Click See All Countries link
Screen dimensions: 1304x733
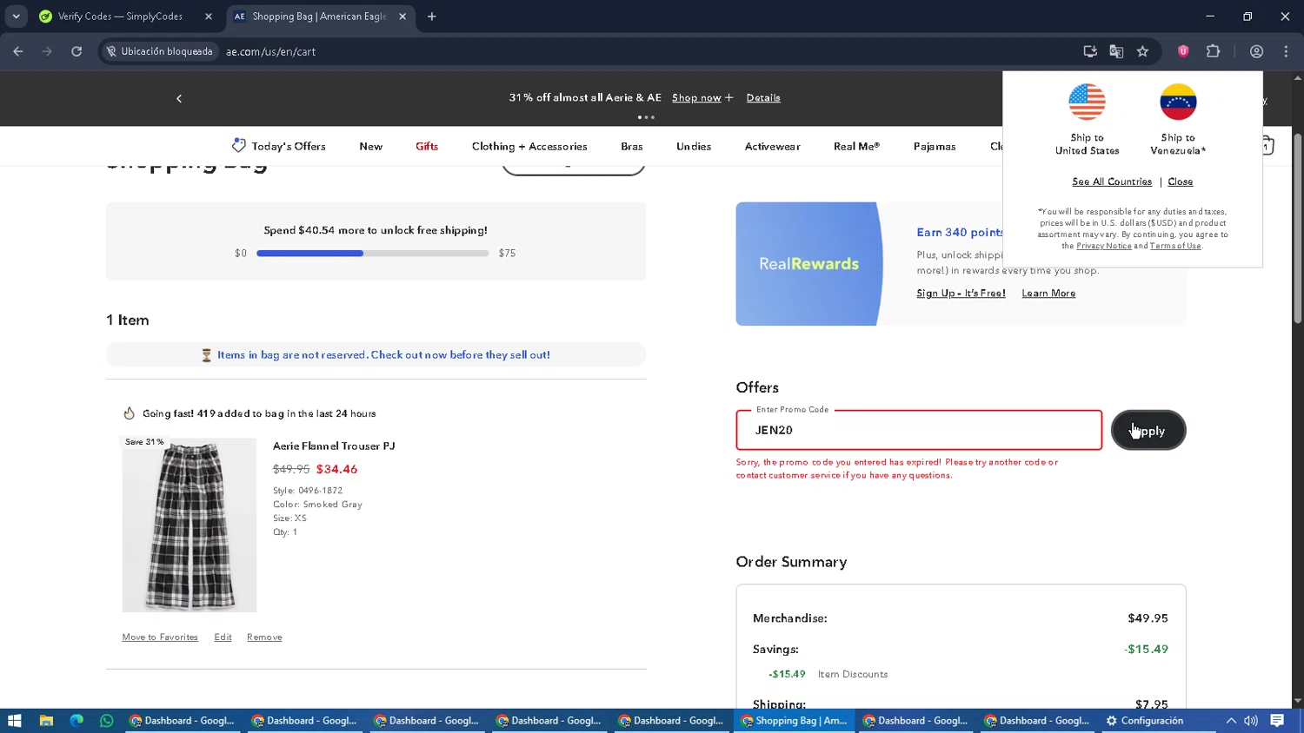point(1112,182)
